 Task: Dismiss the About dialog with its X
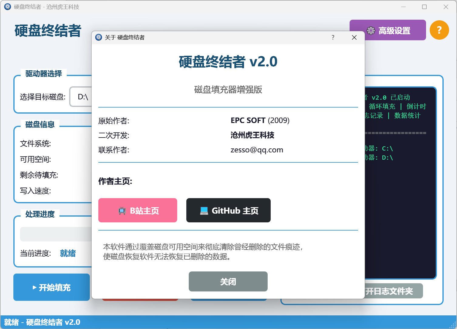click(354, 37)
